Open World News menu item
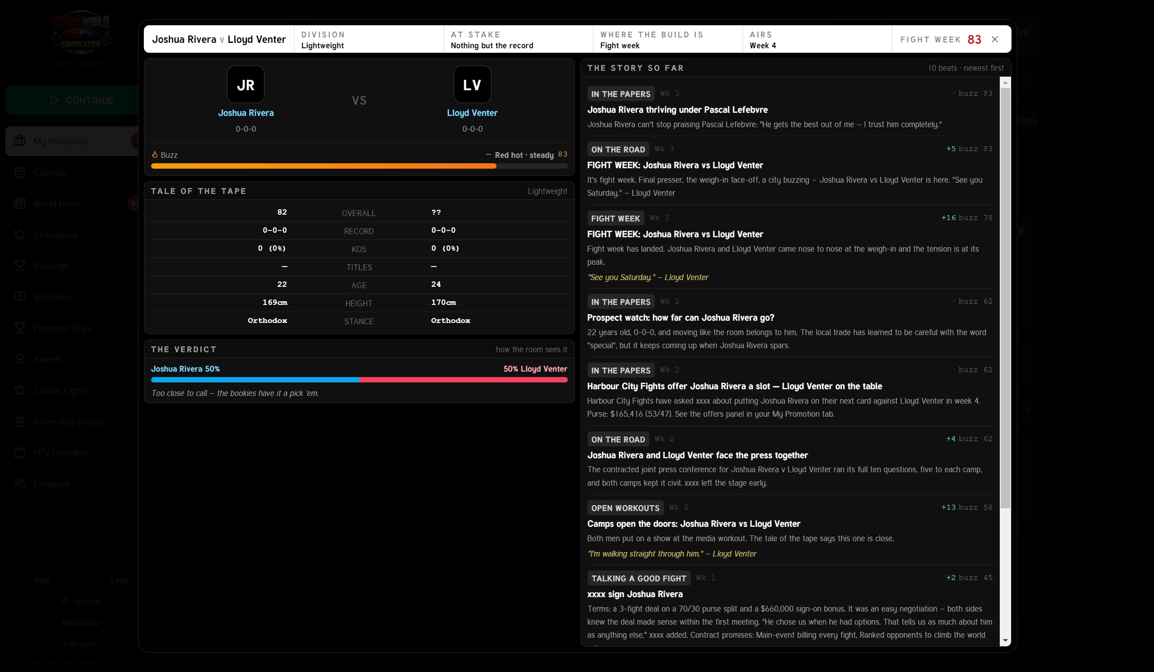Screen dimensions: 1154x672 (72, 204)
